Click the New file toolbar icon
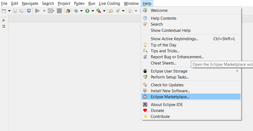This screenshot has height=131, width=253. coord(4,11)
